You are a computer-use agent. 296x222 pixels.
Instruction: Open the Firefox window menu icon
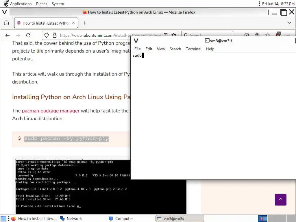click(x=5, y=12)
